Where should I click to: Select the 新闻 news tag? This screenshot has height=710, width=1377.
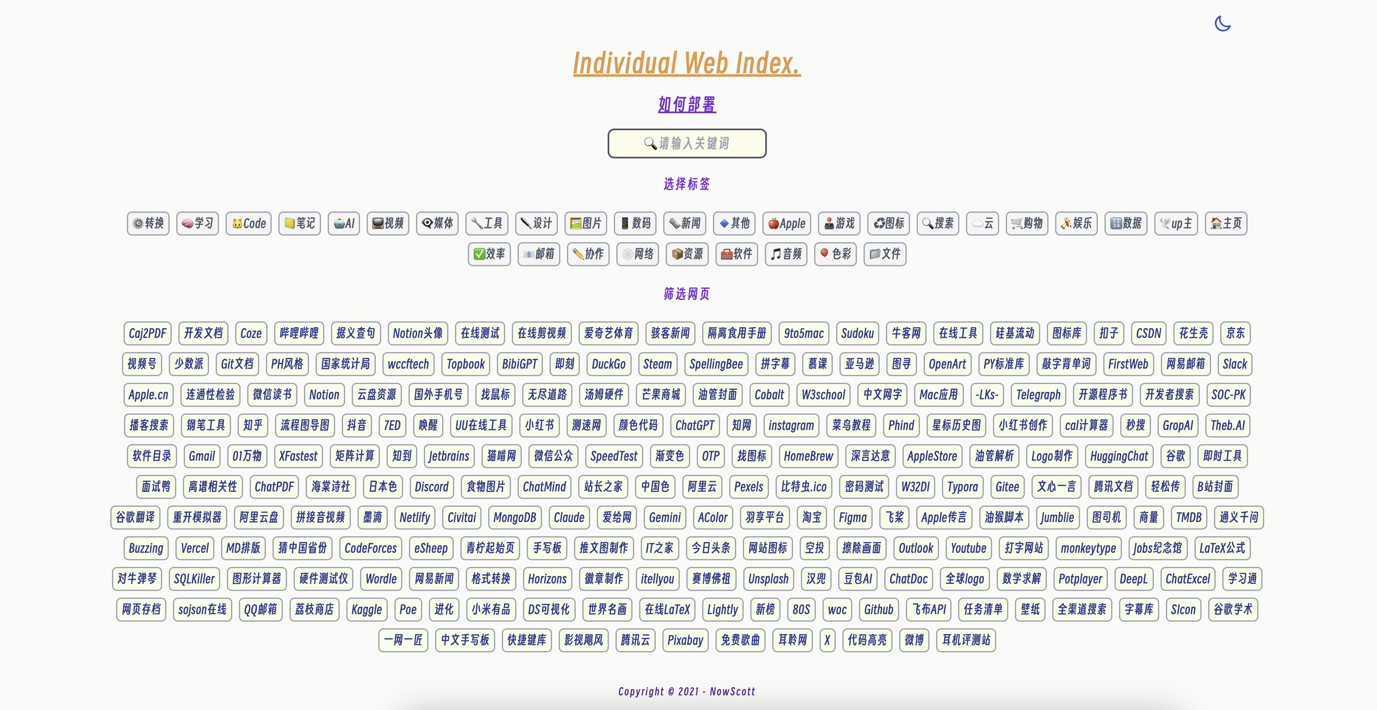[685, 224]
